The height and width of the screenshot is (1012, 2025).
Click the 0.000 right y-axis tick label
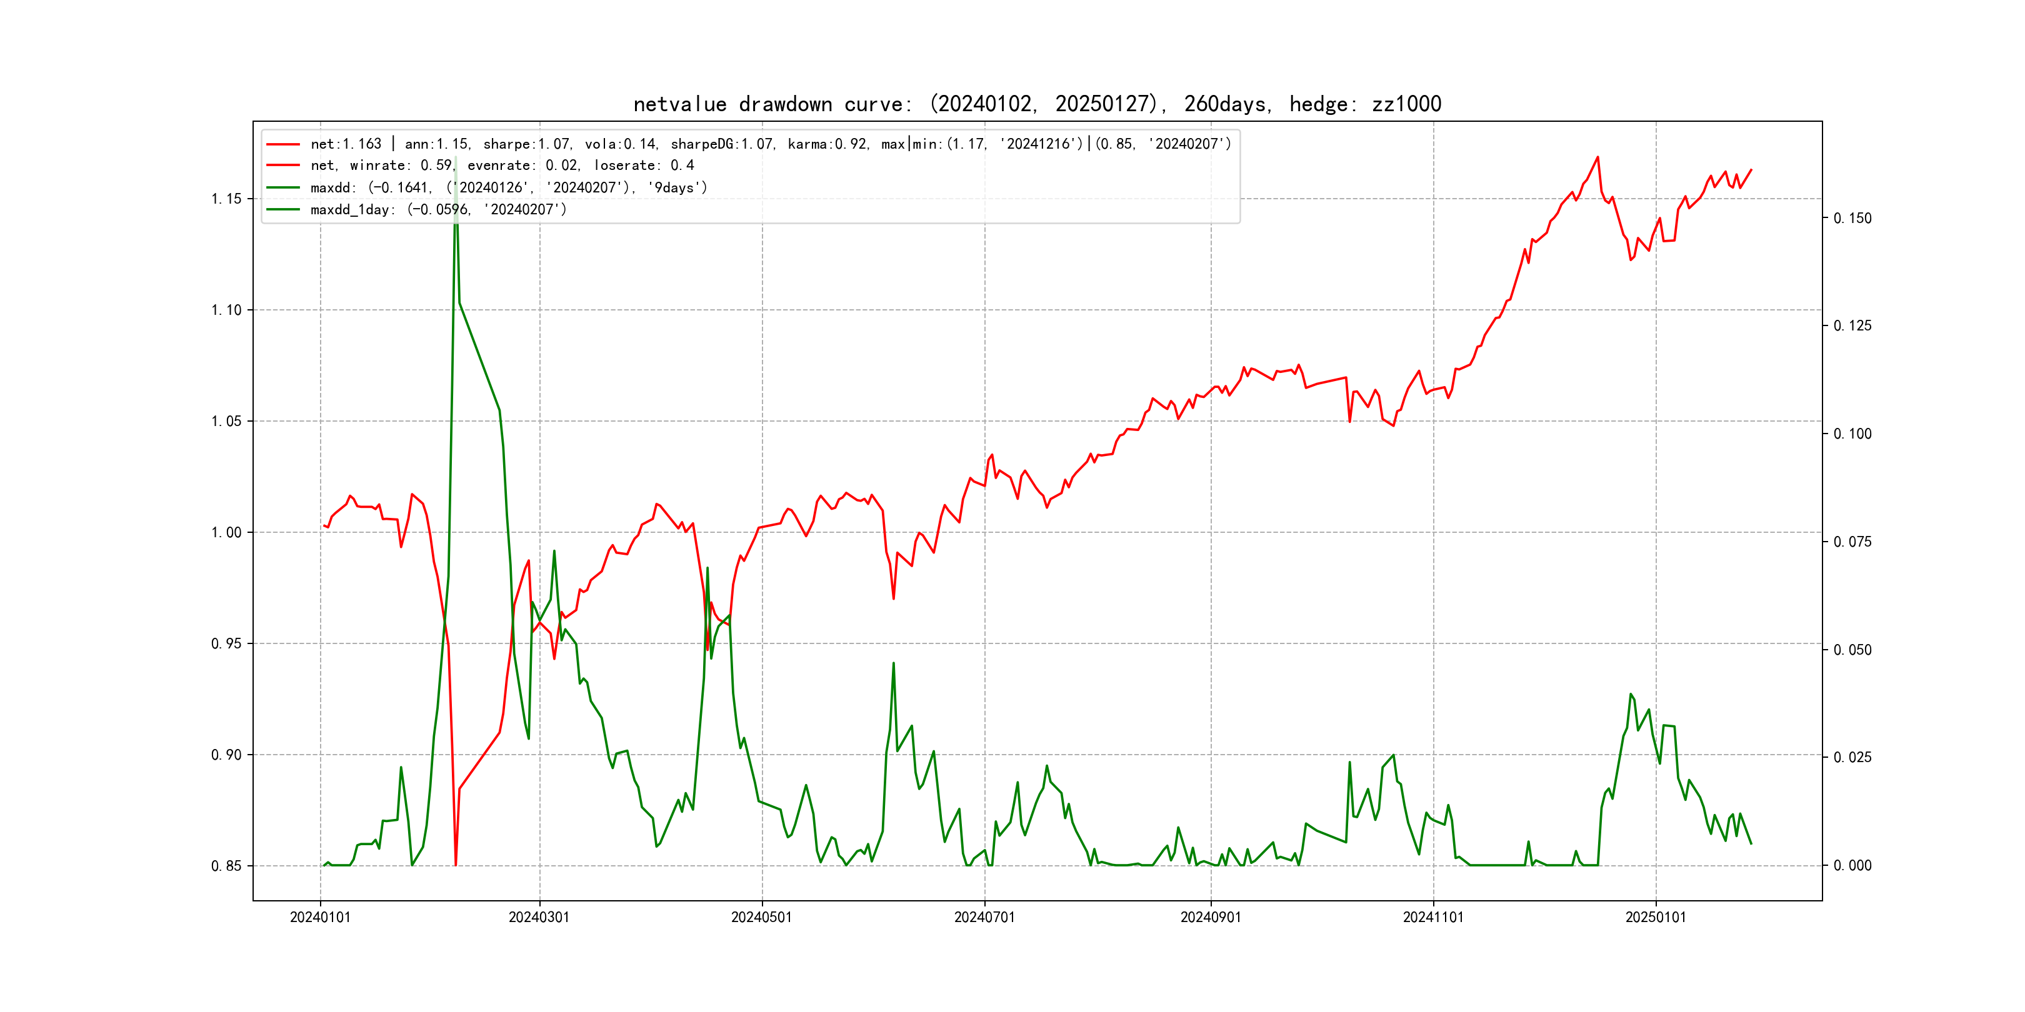[x=1852, y=866]
